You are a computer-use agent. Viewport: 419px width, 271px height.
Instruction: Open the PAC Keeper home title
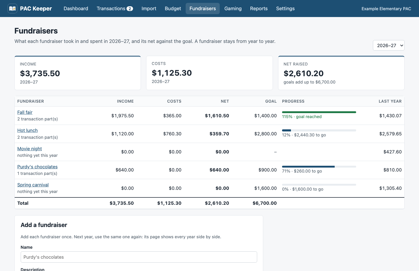(36, 9)
